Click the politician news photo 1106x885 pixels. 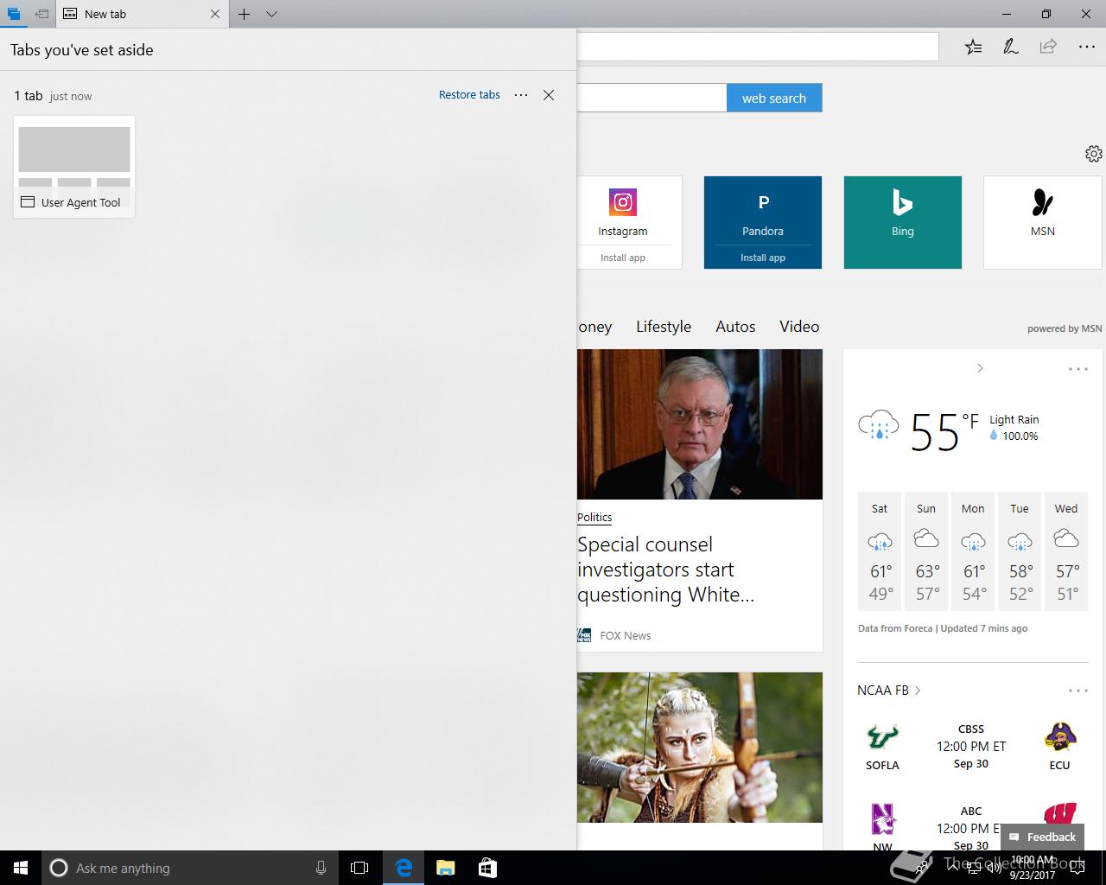coord(700,424)
